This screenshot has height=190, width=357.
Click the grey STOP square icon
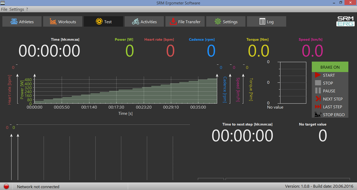[318, 83]
